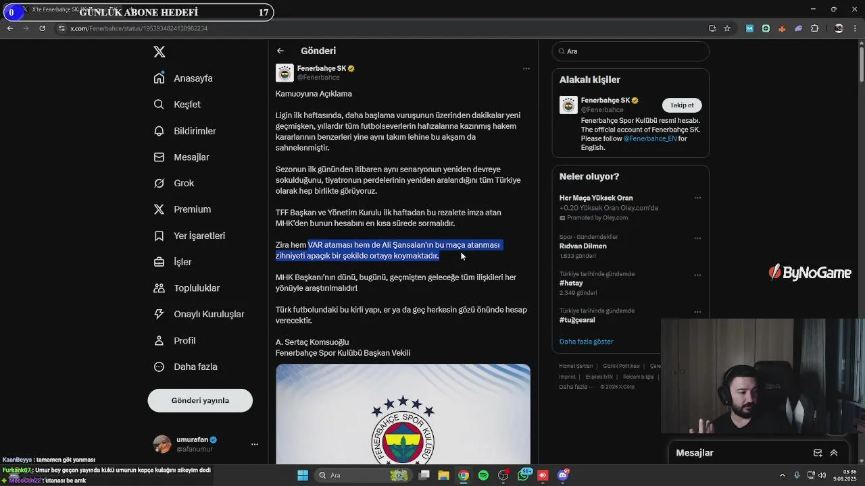Click browser back arrow
This screenshot has width=865, height=486.
point(9,28)
